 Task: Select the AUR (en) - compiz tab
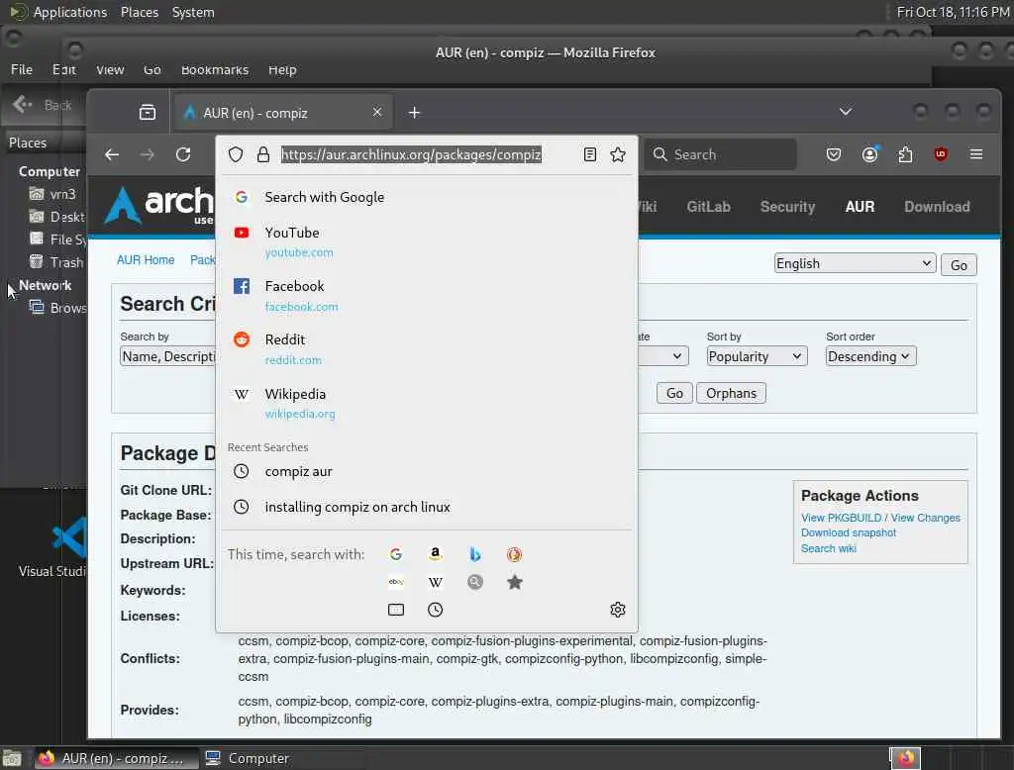tap(283, 113)
